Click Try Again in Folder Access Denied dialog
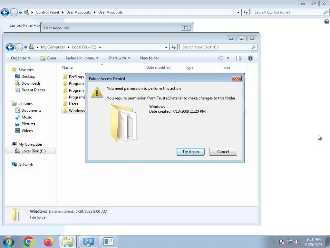The height and width of the screenshot is (248, 330). [190, 152]
